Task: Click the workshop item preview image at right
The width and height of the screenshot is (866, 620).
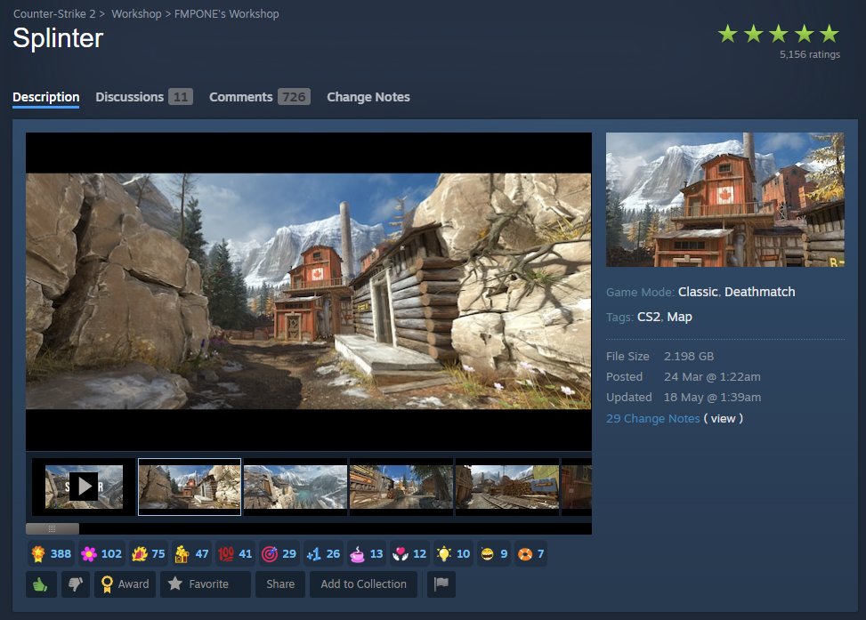Action: pyautogui.click(x=725, y=200)
